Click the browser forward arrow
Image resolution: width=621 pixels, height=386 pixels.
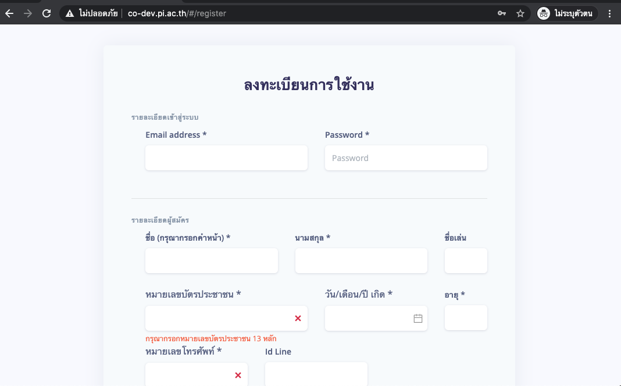click(x=28, y=13)
